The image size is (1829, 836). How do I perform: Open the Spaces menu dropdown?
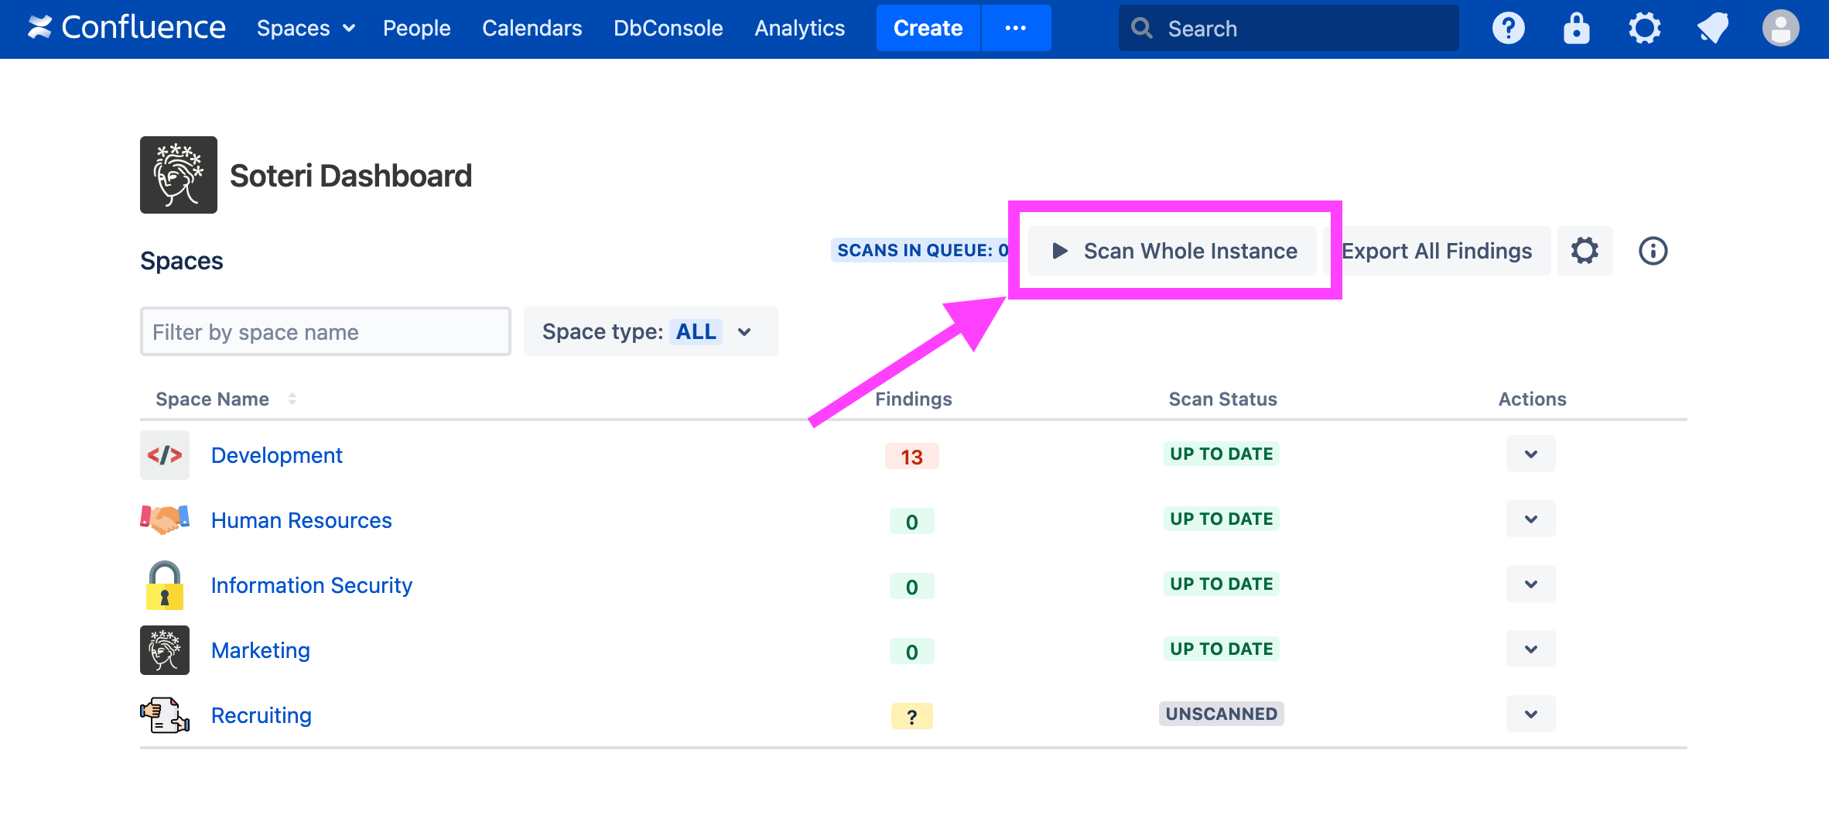point(306,29)
